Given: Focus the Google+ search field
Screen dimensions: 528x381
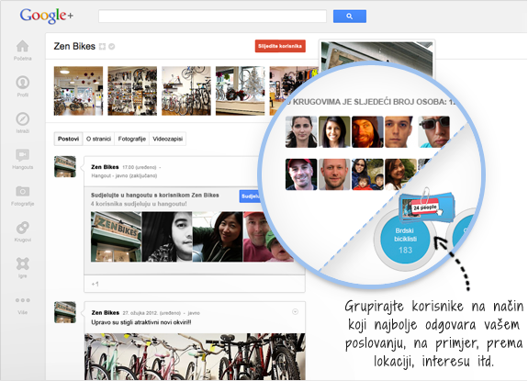Looking at the screenshot, I should click(x=212, y=17).
